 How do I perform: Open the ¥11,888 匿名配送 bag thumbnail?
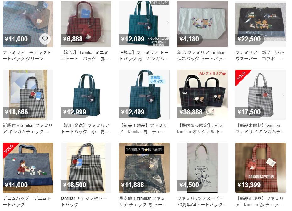[144, 168]
